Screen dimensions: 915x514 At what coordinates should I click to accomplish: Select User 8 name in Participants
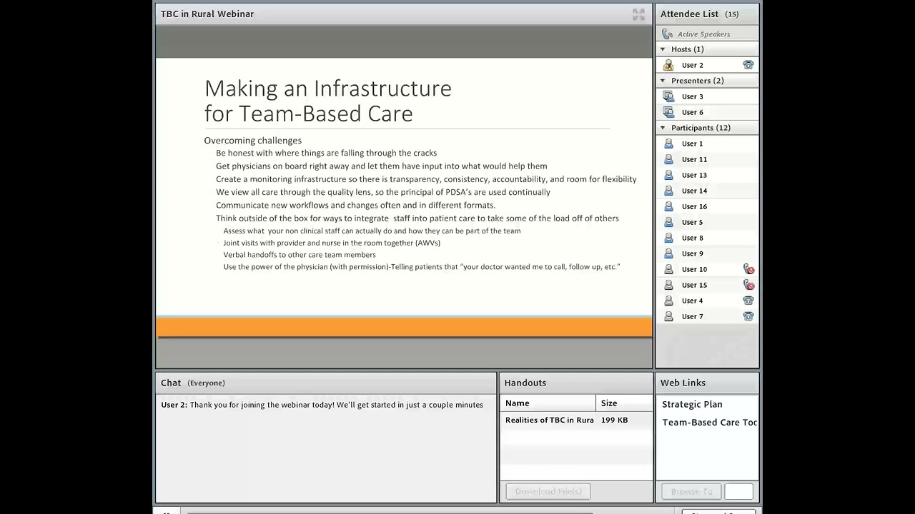(692, 238)
